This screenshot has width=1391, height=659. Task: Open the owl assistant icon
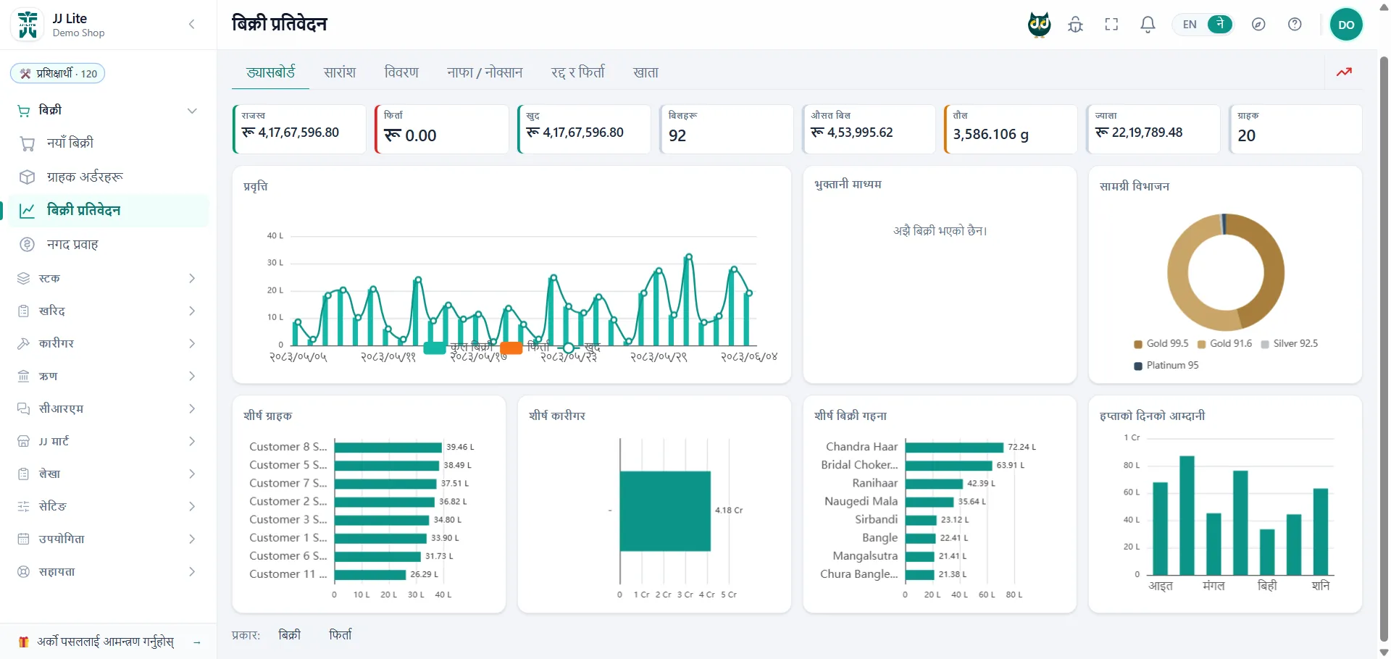pyautogui.click(x=1040, y=25)
